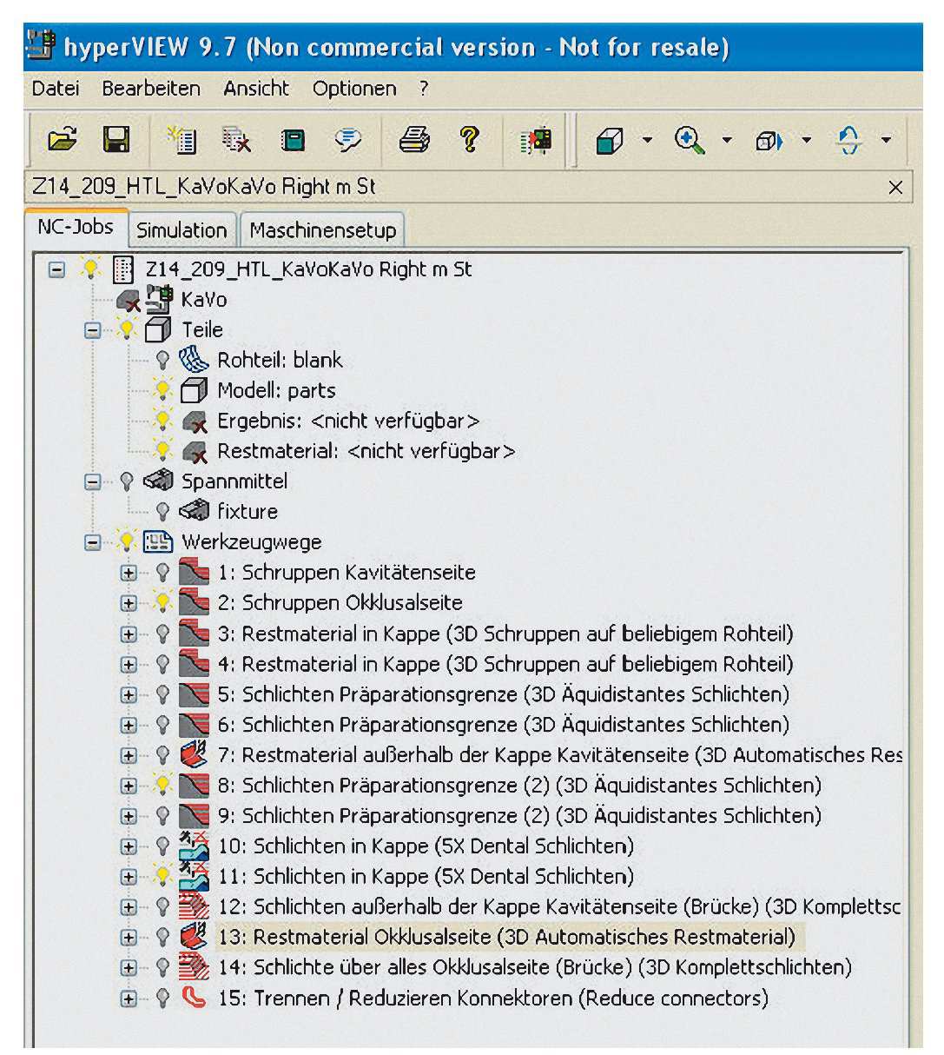Click the green 3D cube view icon

610,140
